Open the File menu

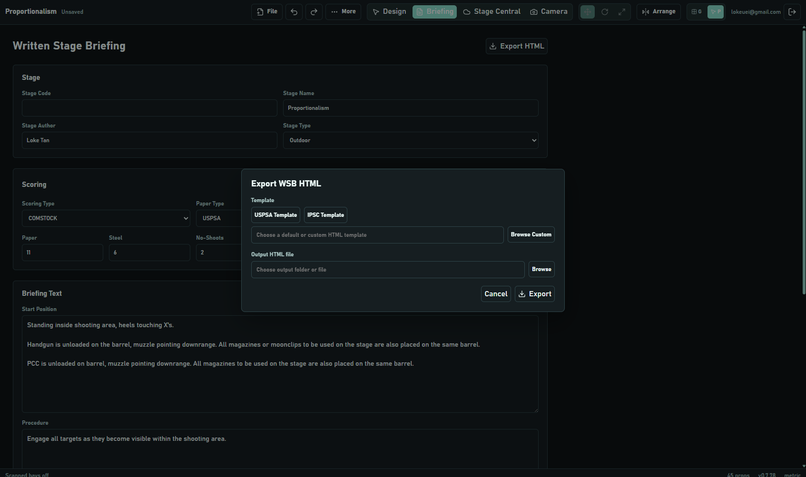(267, 12)
